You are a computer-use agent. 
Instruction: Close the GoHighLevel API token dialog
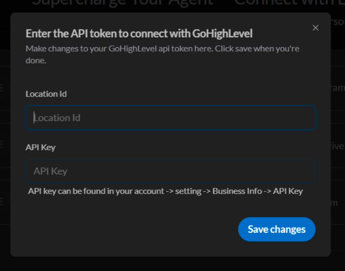point(316,28)
